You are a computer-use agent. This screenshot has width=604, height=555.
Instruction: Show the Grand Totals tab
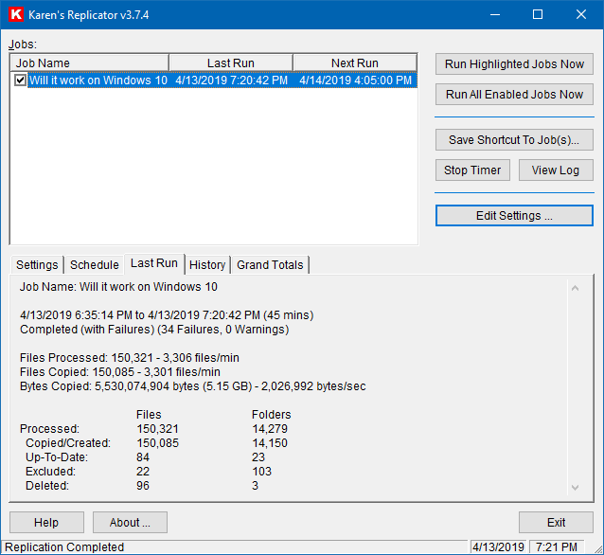tap(270, 265)
